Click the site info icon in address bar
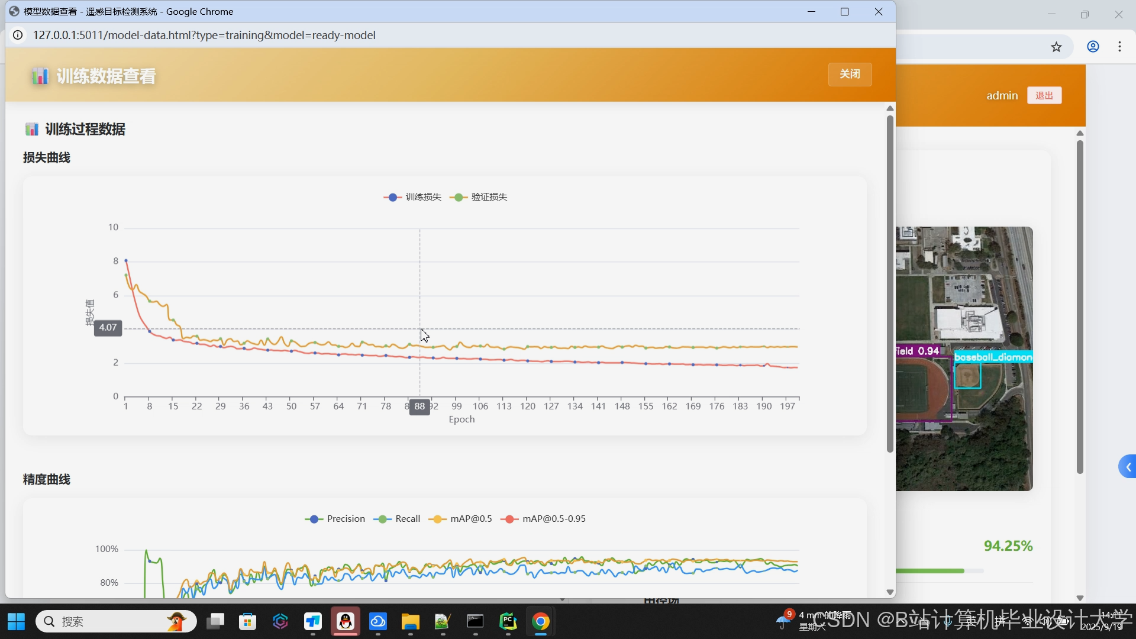Screen dimensions: 1136x639 (18, 35)
